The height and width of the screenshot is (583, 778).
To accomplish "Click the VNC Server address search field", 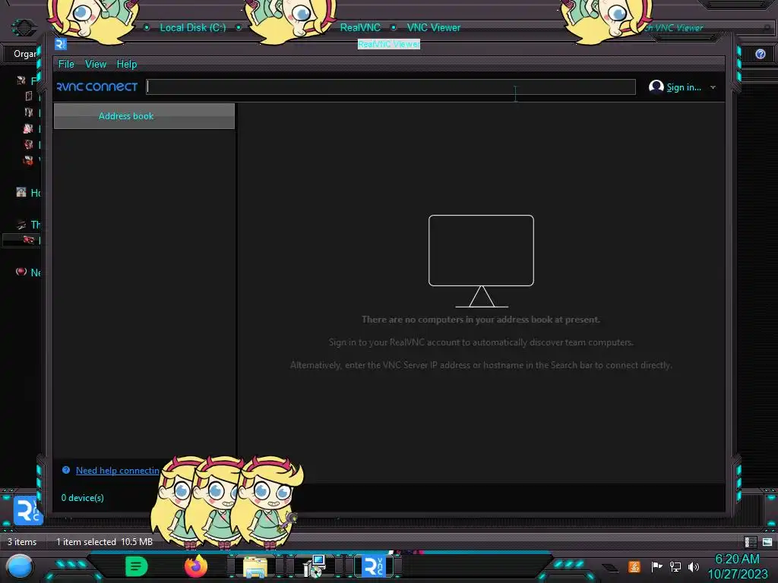I will [391, 87].
